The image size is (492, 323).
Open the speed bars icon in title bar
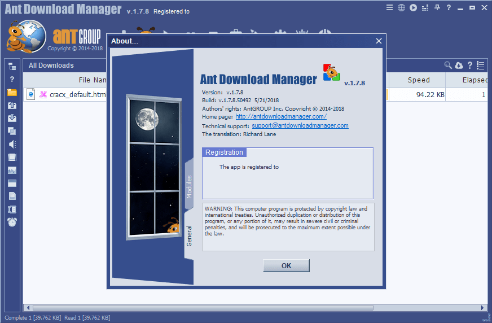(425, 8)
